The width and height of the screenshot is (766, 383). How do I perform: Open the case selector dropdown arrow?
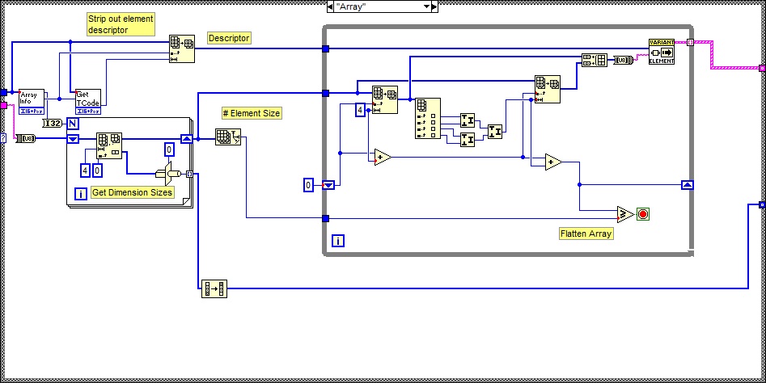[426, 6]
